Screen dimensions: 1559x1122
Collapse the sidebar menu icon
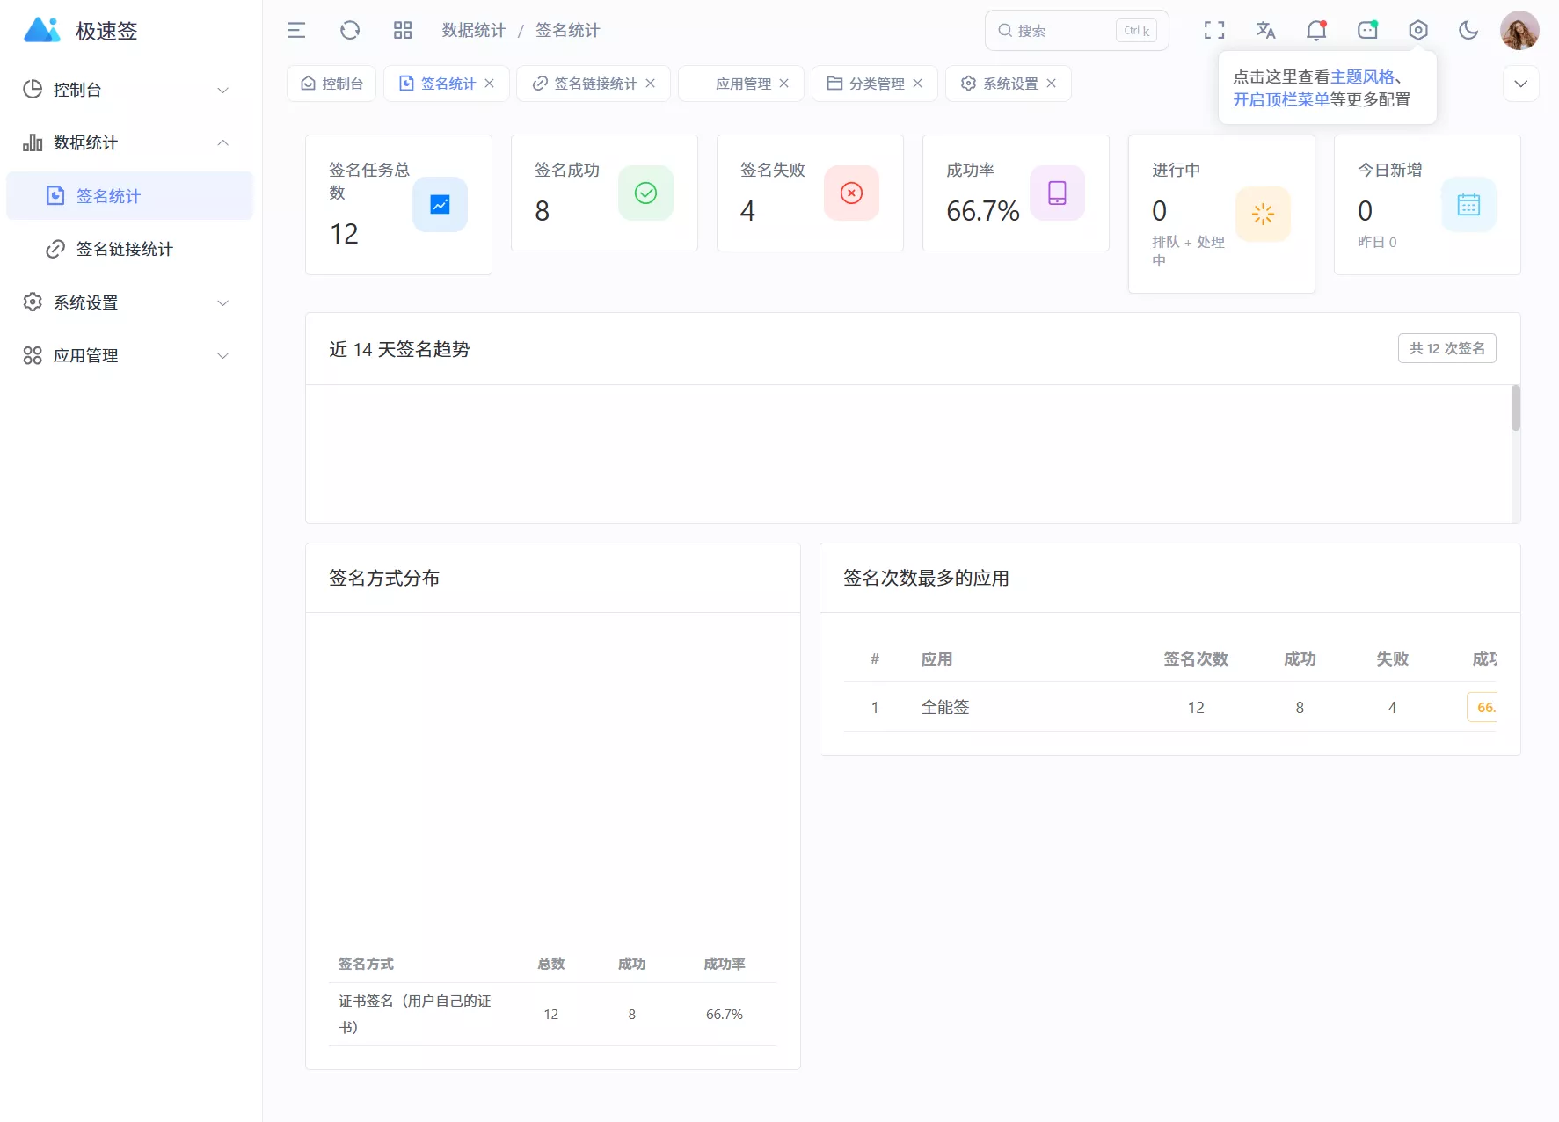coord(296,31)
